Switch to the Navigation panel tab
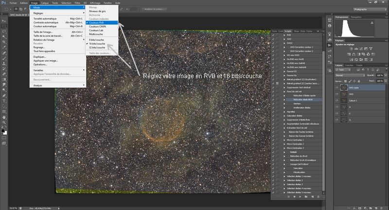This screenshot has width=389, height=210. pyautogui.click(x=356, y=17)
